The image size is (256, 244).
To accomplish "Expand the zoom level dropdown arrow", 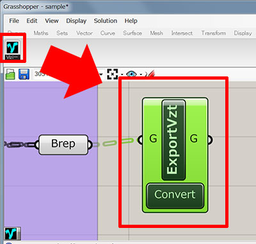I will coord(101,74).
